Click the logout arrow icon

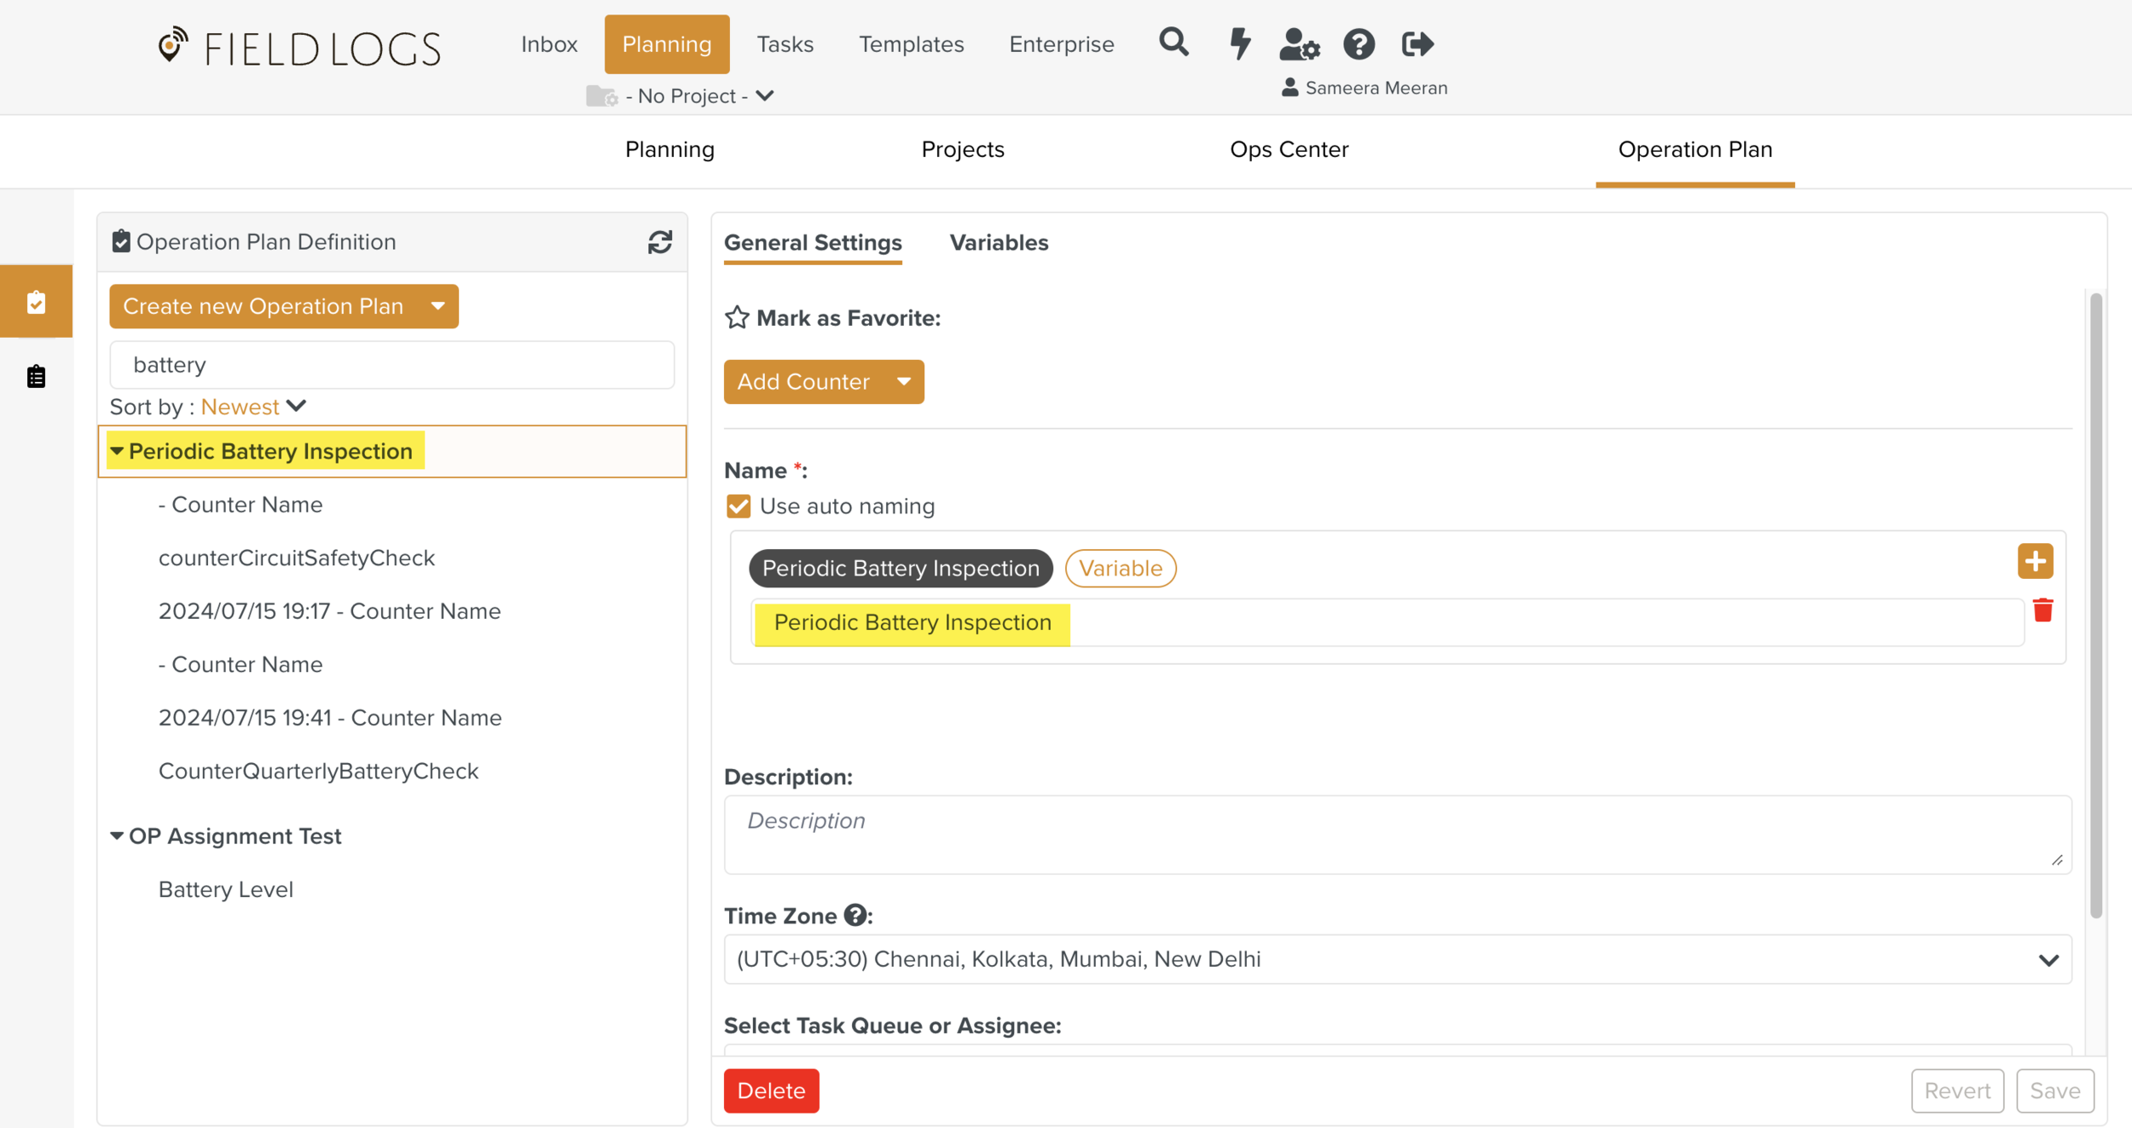1417,44
